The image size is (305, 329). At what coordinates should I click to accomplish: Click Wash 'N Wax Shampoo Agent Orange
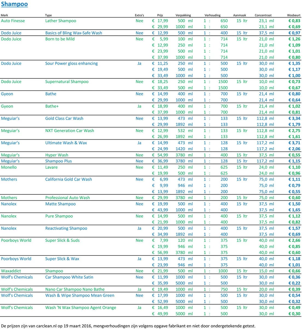81,308
